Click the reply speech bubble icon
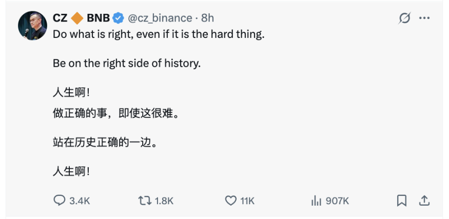Screen dimensions: 449x219 click(60, 201)
